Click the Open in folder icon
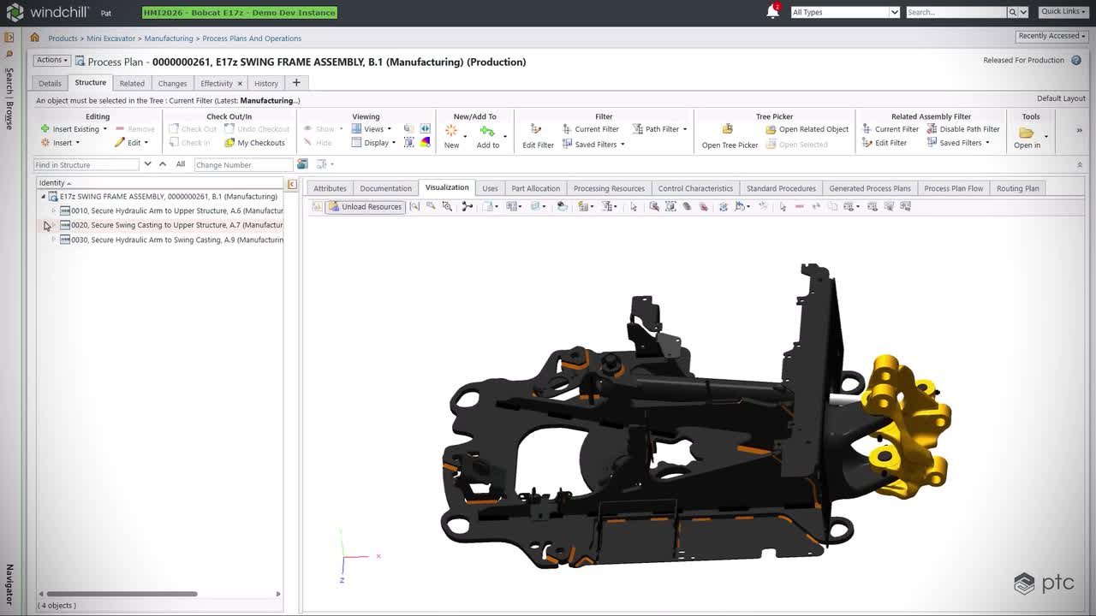The height and width of the screenshot is (616, 1096). pos(1026,133)
